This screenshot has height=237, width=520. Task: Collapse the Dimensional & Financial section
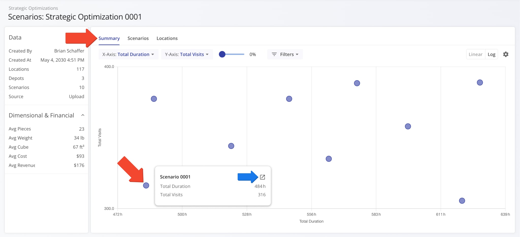click(83, 115)
